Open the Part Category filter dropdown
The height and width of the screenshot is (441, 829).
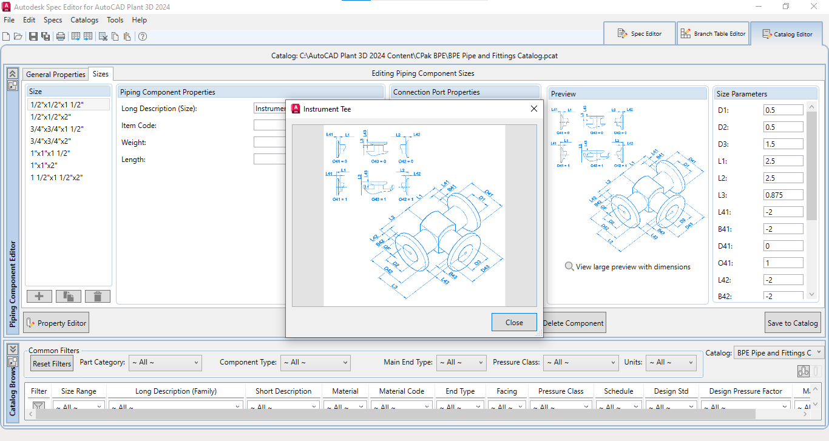click(x=164, y=362)
